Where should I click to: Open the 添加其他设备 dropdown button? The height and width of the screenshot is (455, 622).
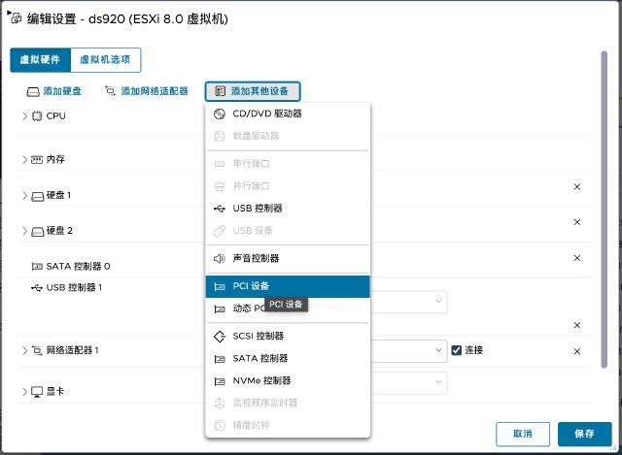253,91
